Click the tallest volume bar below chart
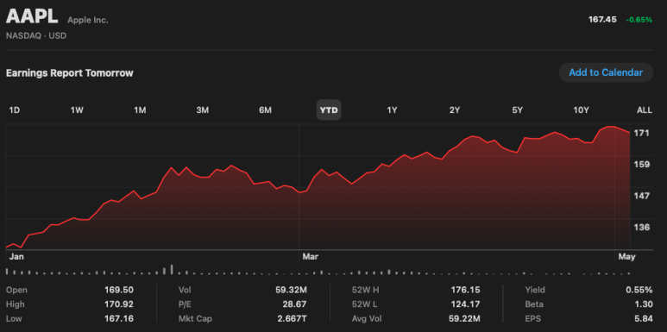Screen dimensions: 667x332 point(172,270)
